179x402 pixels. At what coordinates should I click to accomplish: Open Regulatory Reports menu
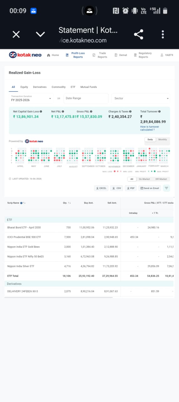[143, 55]
